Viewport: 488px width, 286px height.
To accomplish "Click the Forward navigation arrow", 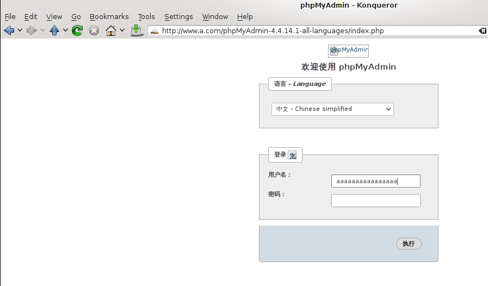I will 32,30.
